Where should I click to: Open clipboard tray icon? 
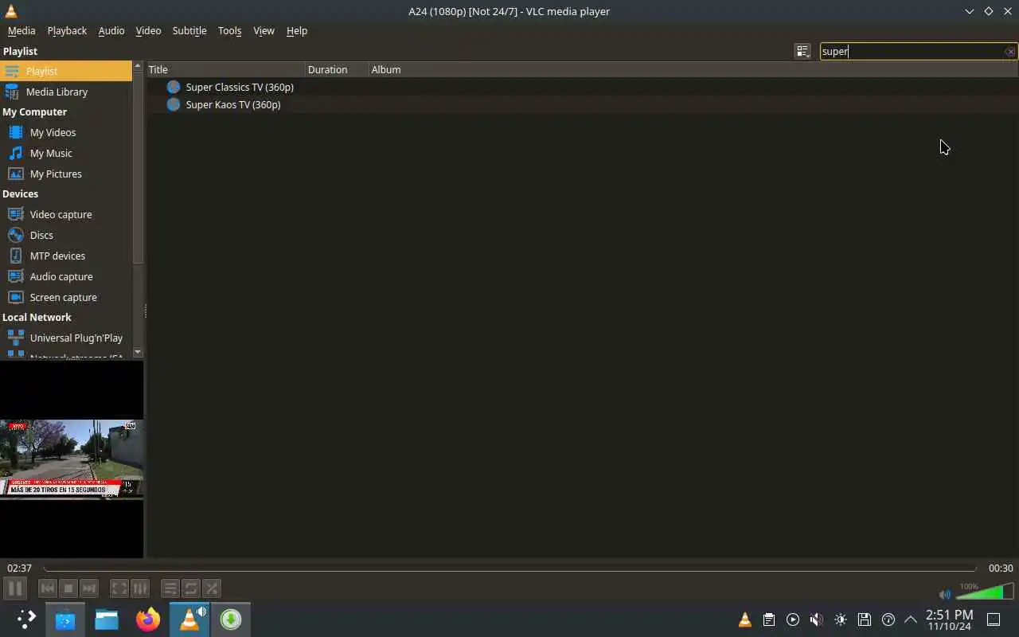(769, 619)
